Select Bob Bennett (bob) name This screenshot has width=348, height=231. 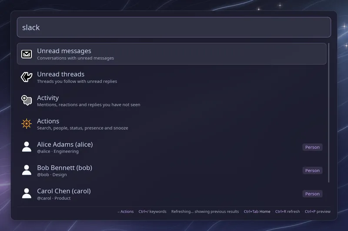(64, 168)
